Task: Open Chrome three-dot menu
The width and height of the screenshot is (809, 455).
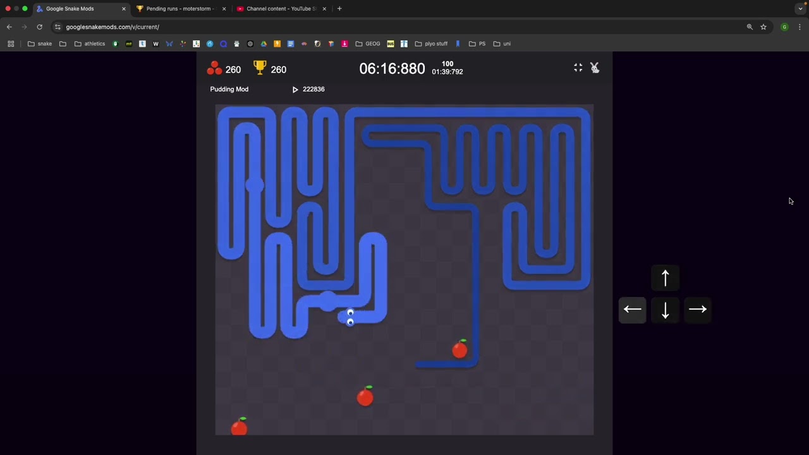Action: pyautogui.click(x=800, y=27)
